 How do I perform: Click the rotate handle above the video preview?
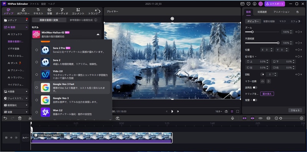click(172, 18)
